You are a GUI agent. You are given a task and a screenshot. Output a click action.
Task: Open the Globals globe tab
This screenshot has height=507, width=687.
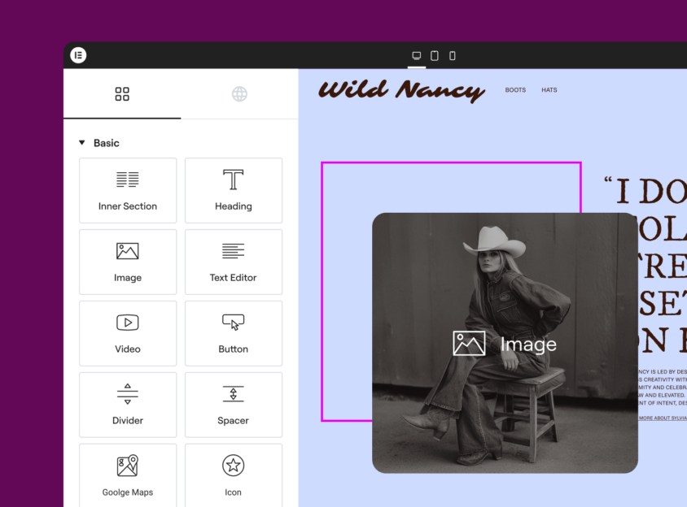pos(239,94)
